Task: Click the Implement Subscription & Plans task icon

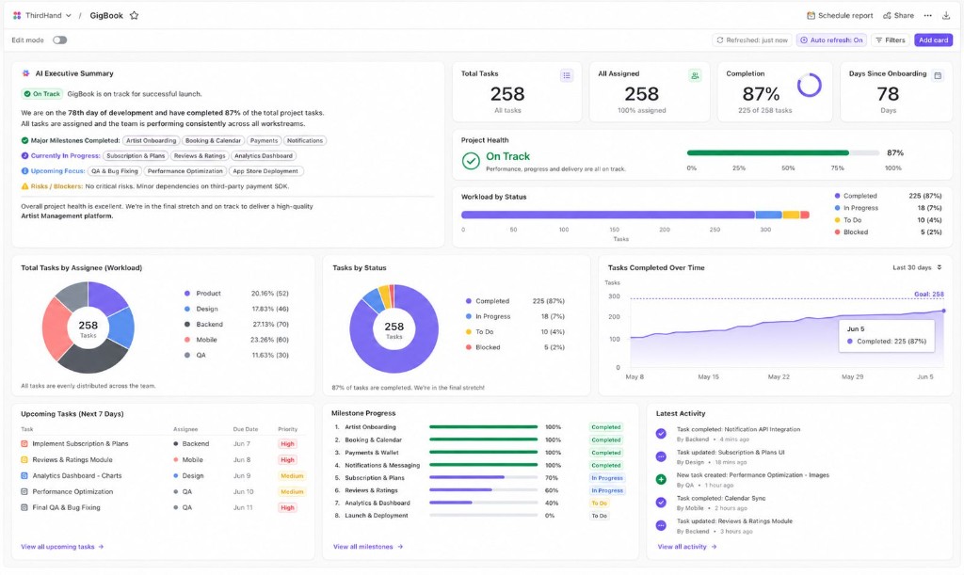Action: 24,443
